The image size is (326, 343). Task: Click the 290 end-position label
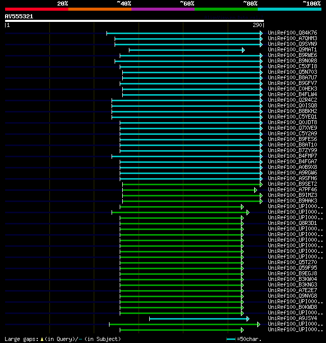(257, 25)
